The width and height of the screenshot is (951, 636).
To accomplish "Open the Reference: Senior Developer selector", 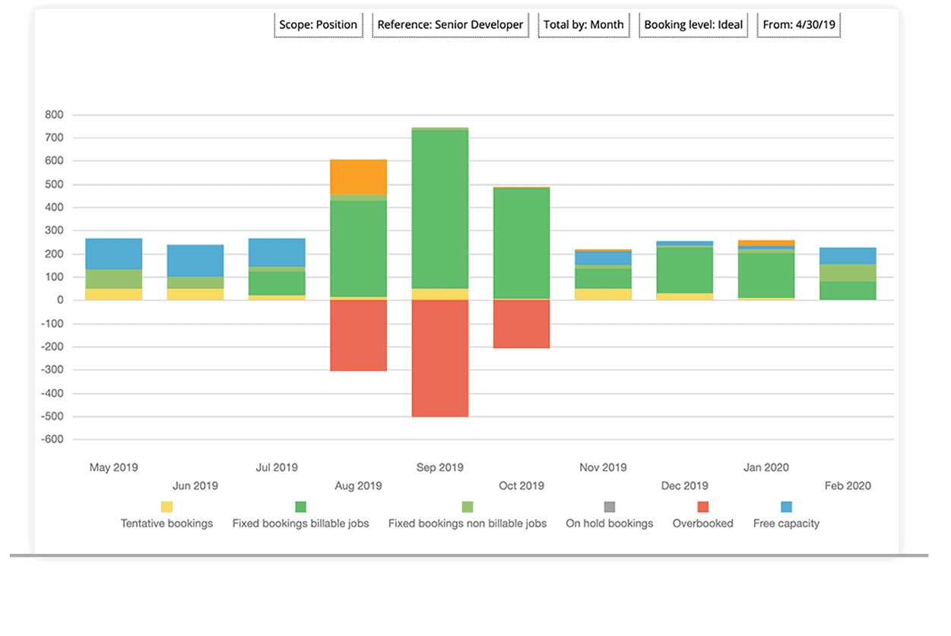I will (x=450, y=24).
